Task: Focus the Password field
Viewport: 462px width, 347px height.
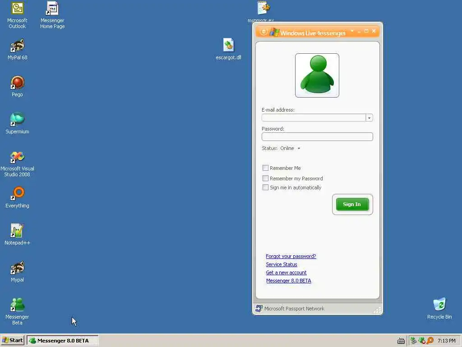Action: (x=317, y=136)
